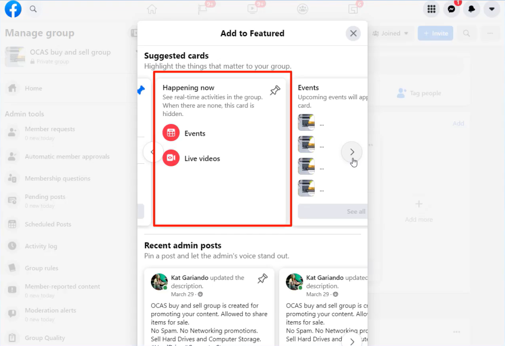Viewport: 505px width, 346px height.
Task: Open Messenger from the top bar
Action: [x=451, y=9]
